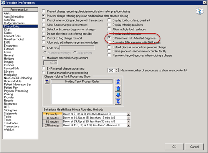
Task: Open Sliding Fee preferences
Action: point(10,110)
